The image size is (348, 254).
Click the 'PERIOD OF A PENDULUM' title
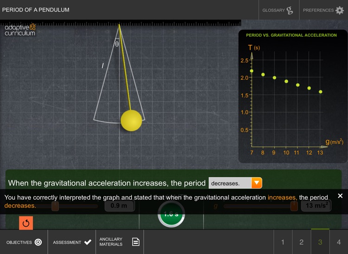pyautogui.click(x=36, y=10)
